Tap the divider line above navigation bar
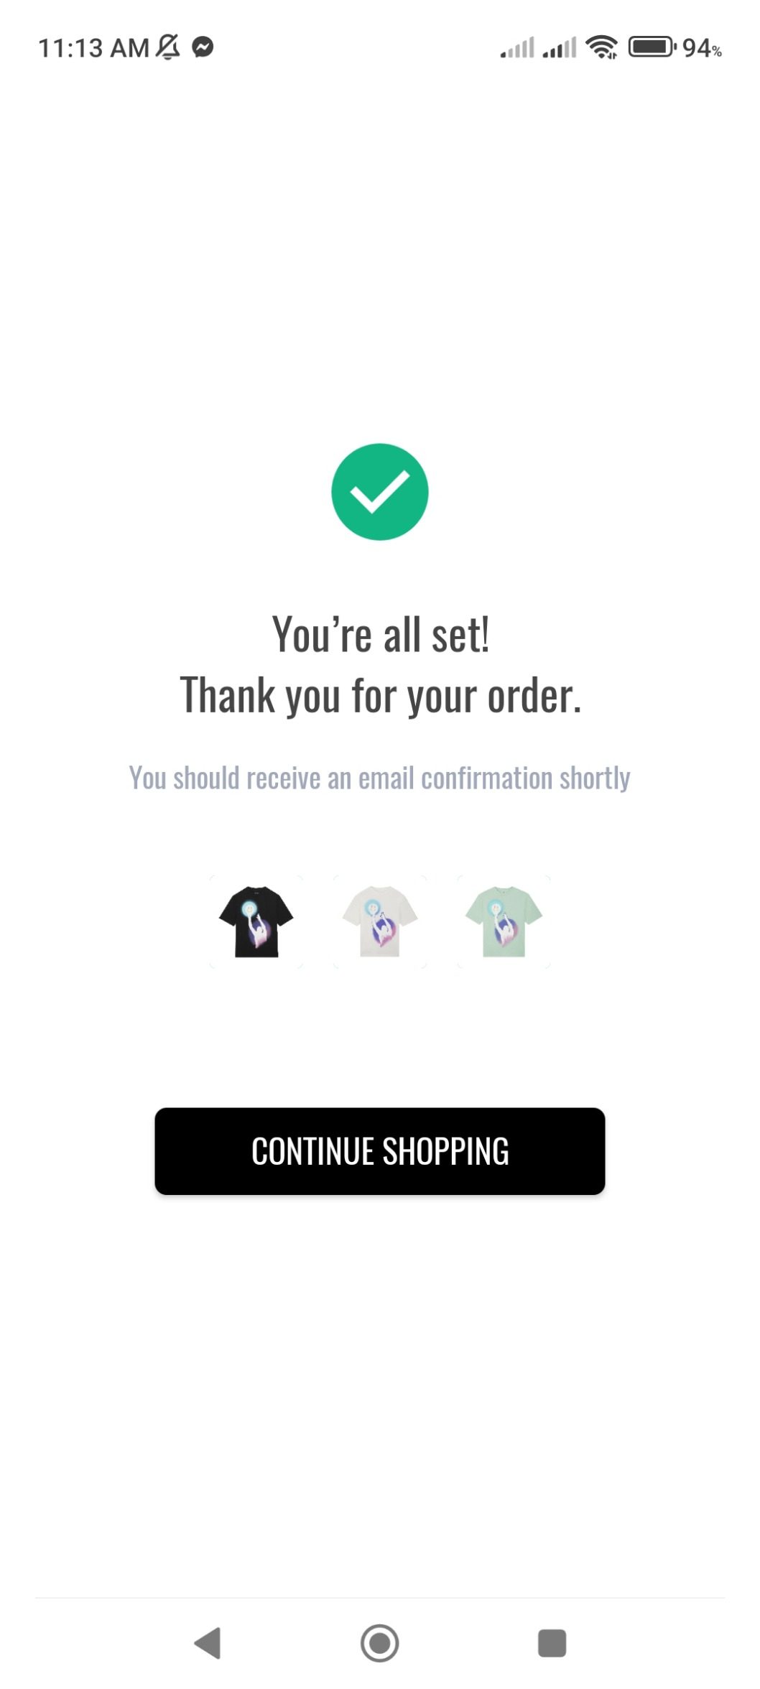760x1689 pixels. click(x=380, y=1598)
